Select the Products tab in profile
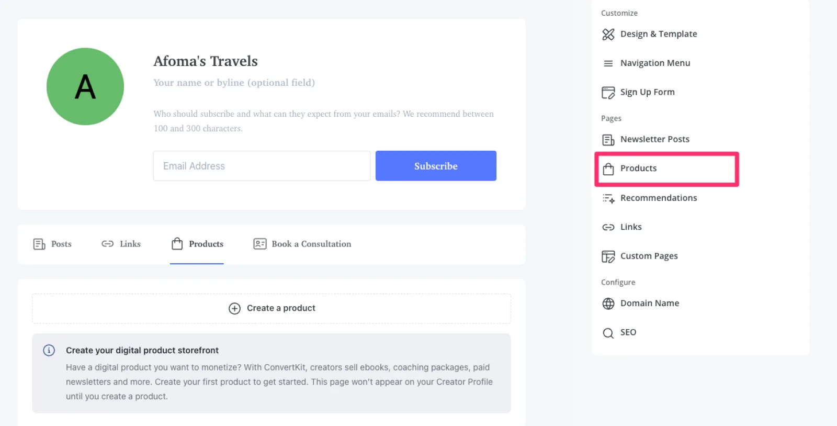Viewport: 837px width, 426px height. coord(197,244)
